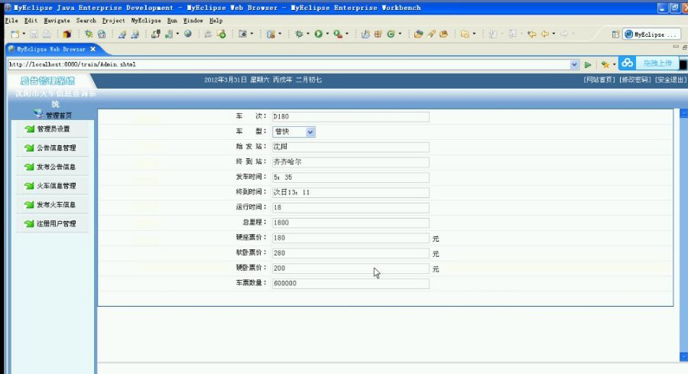The height and width of the screenshot is (374, 688).
Task: Open the Run menu
Action: pyautogui.click(x=172, y=21)
